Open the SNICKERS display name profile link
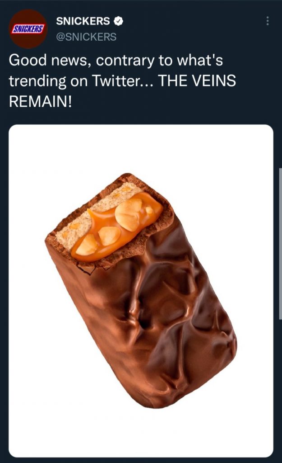 (x=83, y=21)
